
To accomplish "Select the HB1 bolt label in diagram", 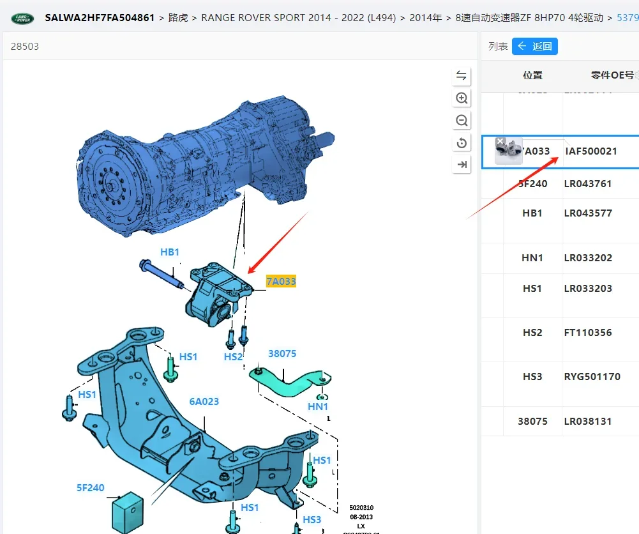I will (170, 252).
